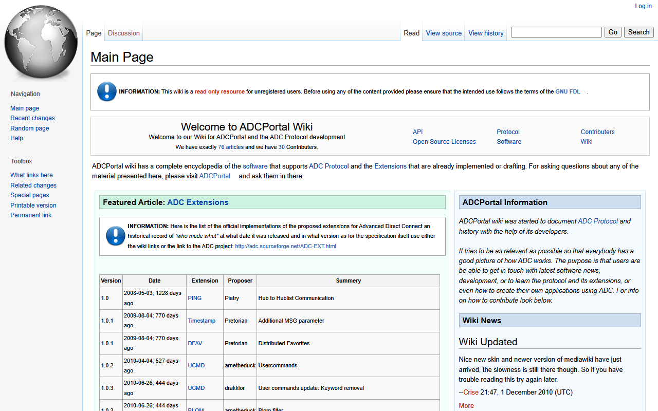Open the Protocol portal link

508,132
